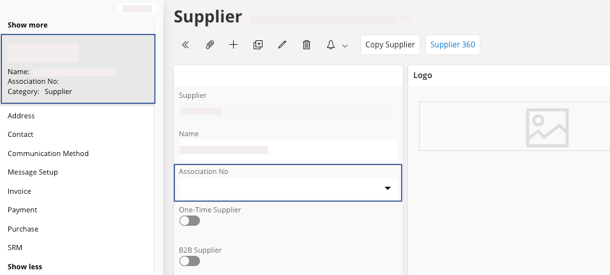Click the Copy Supplier button

tap(390, 45)
